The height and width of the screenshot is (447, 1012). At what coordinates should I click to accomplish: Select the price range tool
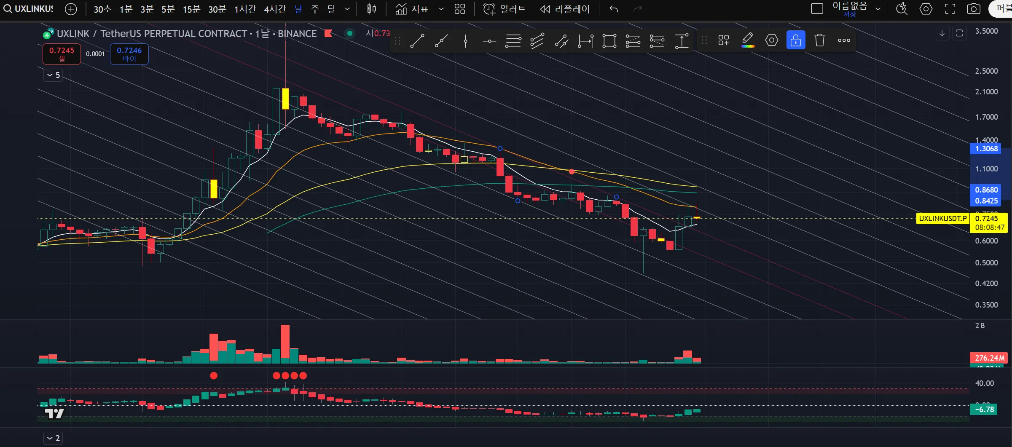click(682, 41)
